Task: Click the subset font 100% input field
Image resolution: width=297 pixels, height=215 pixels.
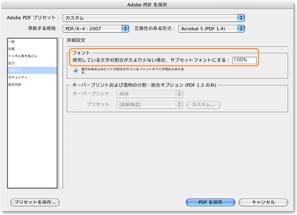Action: [x=245, y=60]
